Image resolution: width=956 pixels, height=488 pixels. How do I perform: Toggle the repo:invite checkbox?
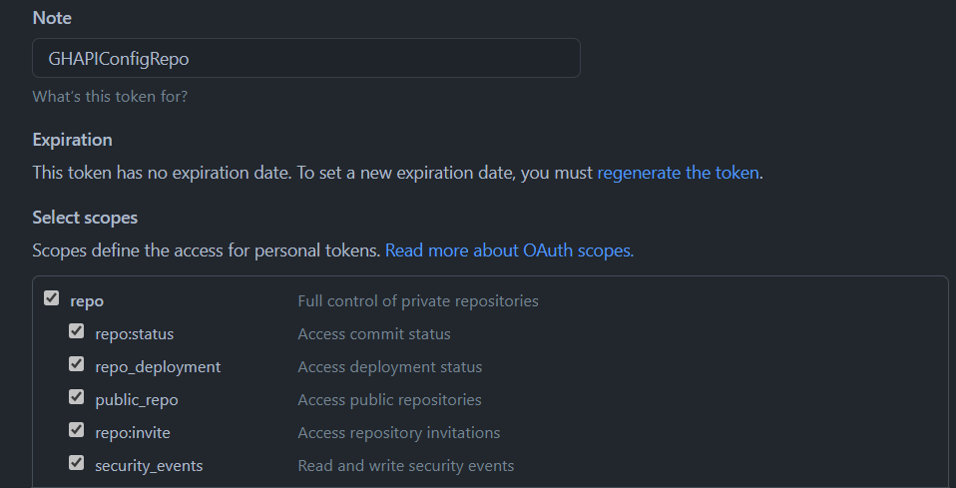(x=76, y=430)
